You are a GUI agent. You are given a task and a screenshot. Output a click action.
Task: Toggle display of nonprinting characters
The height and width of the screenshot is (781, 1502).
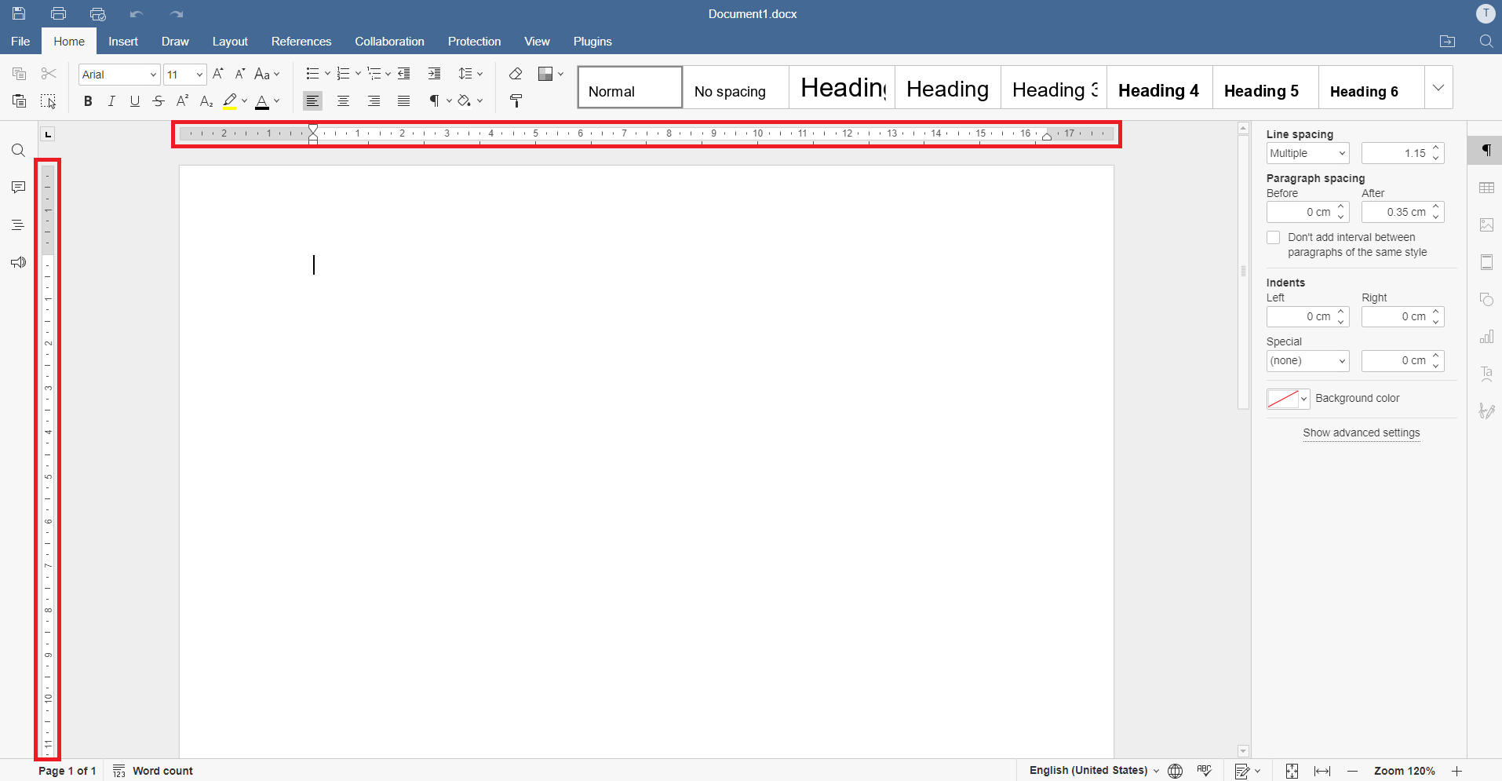434,100
